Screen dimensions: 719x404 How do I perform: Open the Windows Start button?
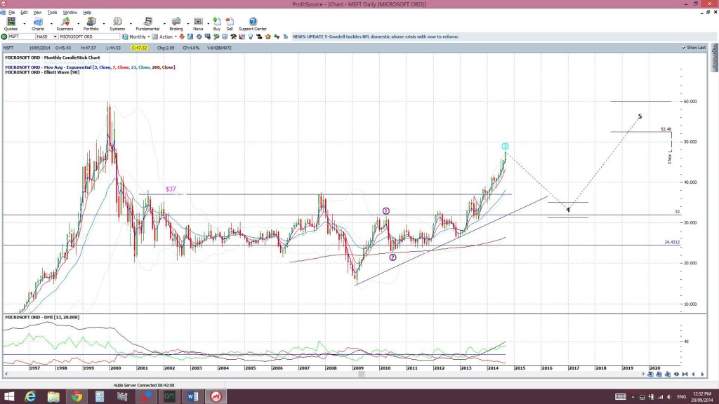(8, 396)
